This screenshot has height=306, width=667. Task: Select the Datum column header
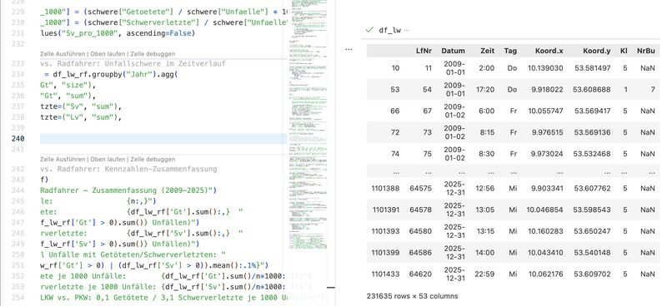453,51
